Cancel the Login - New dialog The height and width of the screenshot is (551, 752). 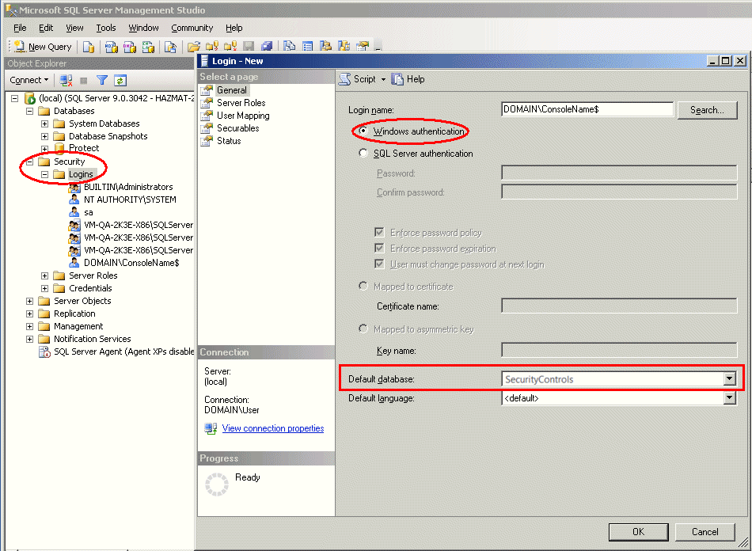[705, 532]
